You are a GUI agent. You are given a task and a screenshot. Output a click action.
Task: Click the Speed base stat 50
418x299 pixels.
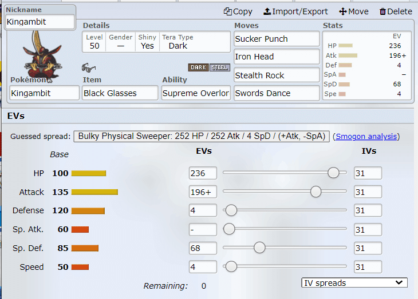(x=63, y=267)
